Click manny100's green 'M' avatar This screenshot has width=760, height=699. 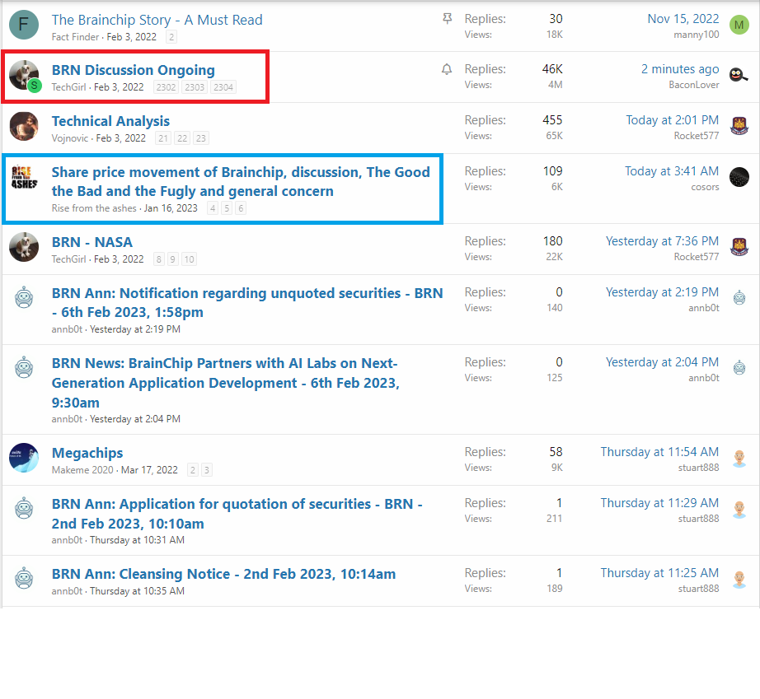coord(739,26)
